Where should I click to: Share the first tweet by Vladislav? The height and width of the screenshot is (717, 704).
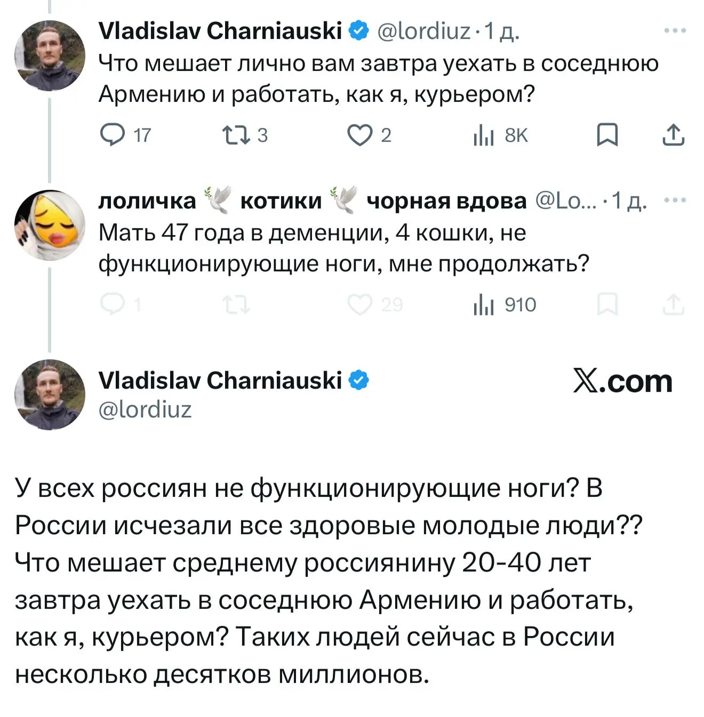(673, 135)
